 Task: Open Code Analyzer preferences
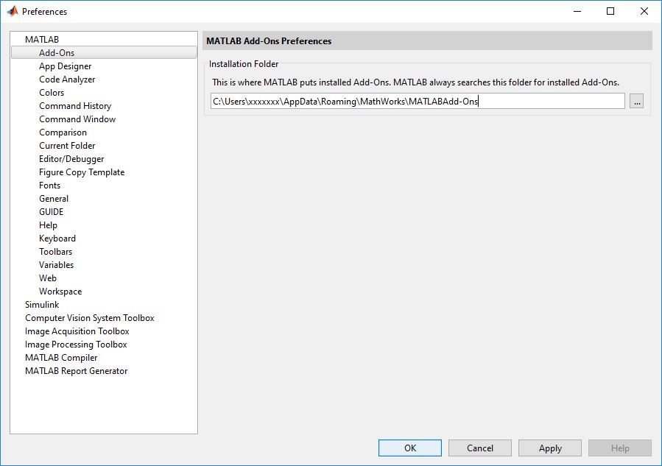(x=67, y=80)
